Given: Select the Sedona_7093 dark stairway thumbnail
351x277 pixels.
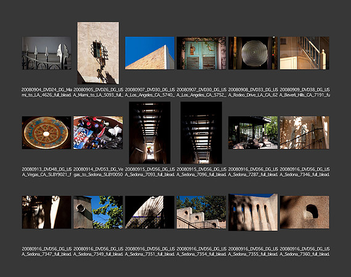Looking at the screenshot, I should (150, 132).
